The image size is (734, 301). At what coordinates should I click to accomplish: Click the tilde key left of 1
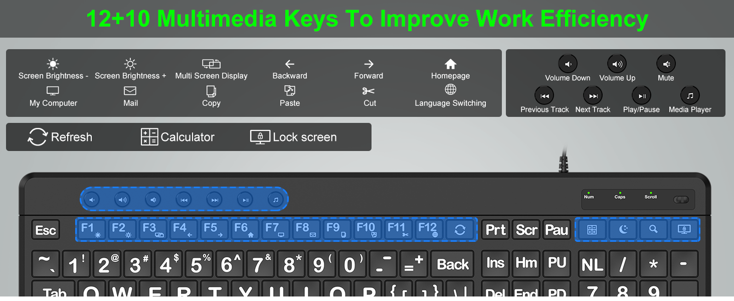[46, 264]
